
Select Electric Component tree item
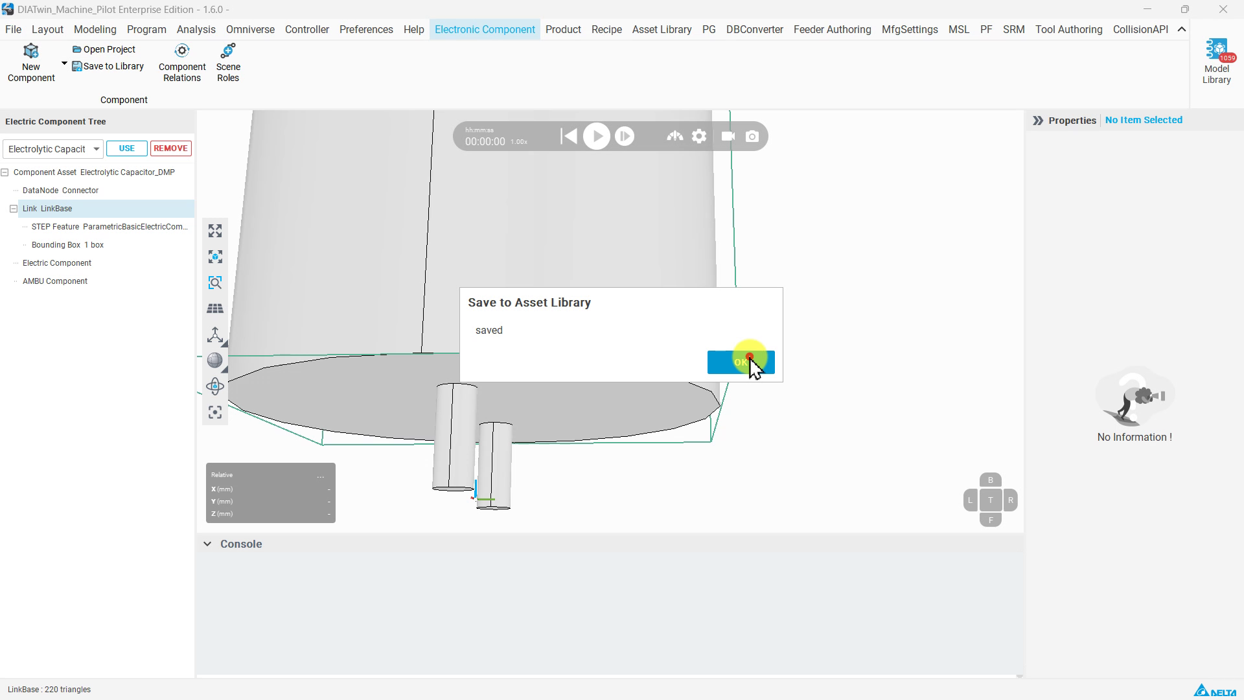tap(57, 263)
